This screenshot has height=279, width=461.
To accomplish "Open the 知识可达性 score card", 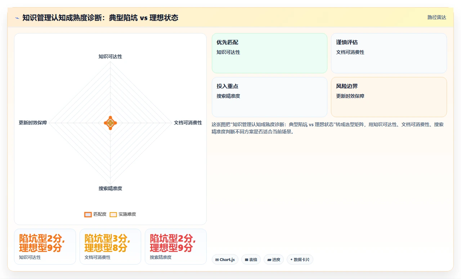I will point(45,247).
